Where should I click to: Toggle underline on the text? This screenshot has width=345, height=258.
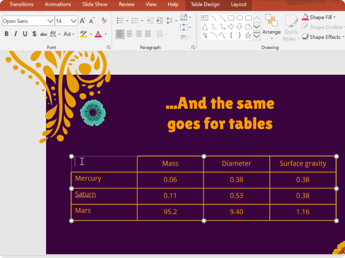point(25,34)
